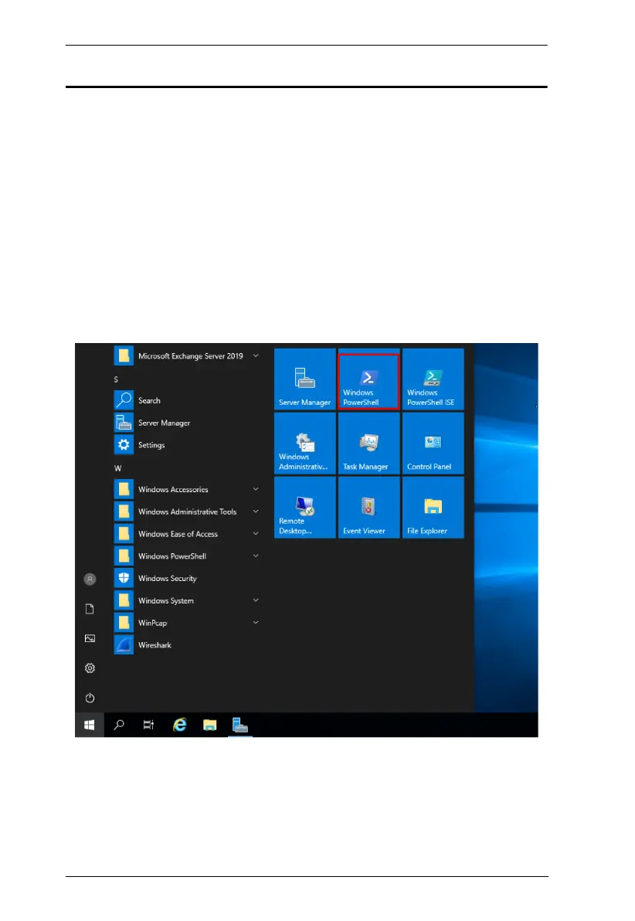Jump to the S letter header in the app list
Image resolution: width=635 pixels, height=921 pixels.
[117, 379]
